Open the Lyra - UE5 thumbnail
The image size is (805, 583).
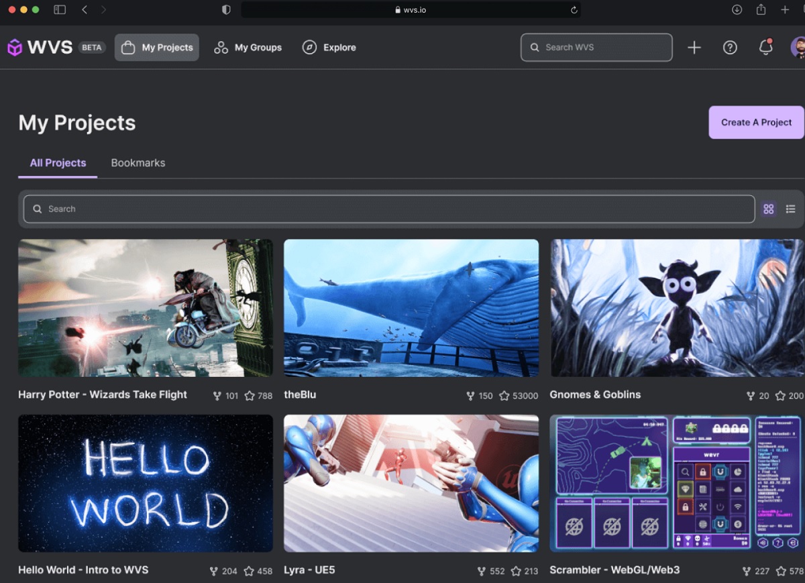click(411, 483)
